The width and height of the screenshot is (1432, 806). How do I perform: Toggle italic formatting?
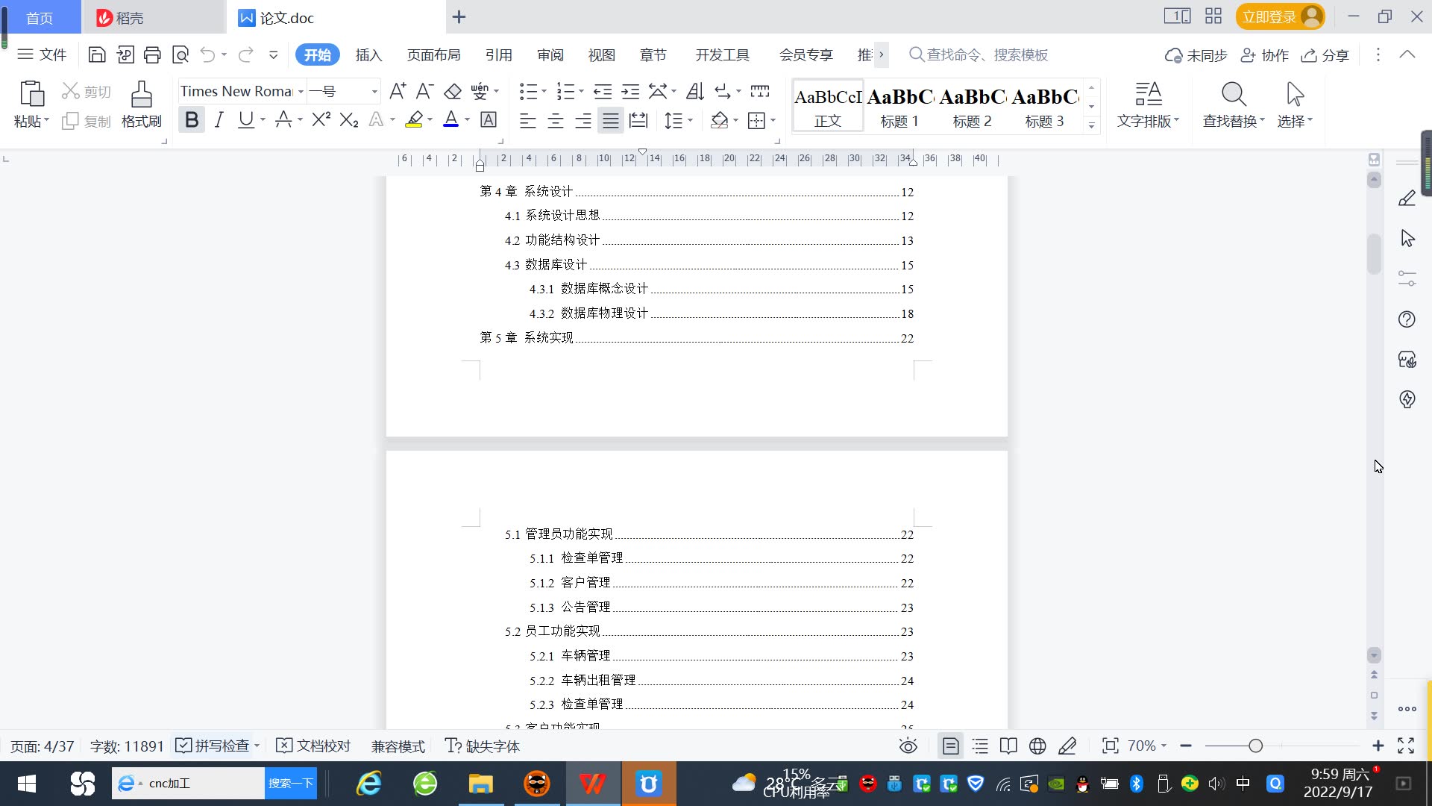coord(219,119)
